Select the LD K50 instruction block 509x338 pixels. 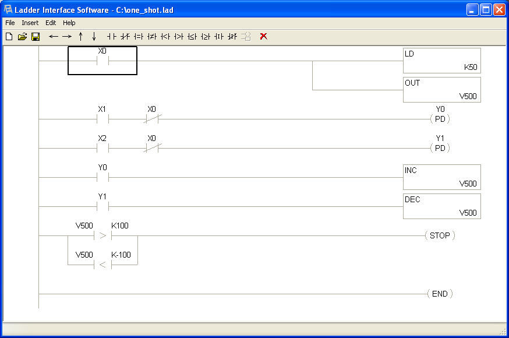(x=441, y=60)
